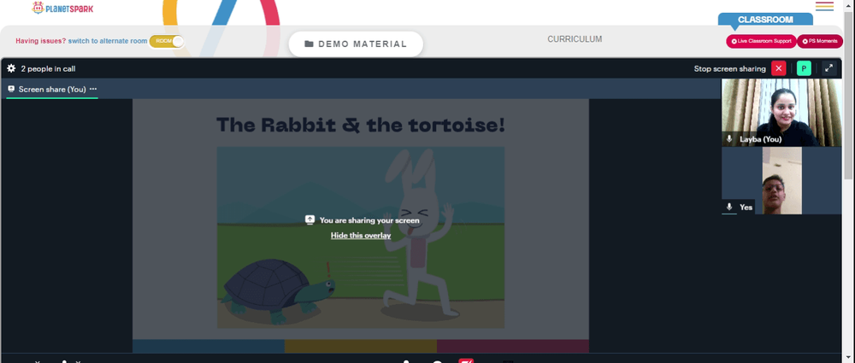Toggle the alternate ROOM switch
Image resolution: width=855 pixels, height=363 pixels.
coord(167,41)
